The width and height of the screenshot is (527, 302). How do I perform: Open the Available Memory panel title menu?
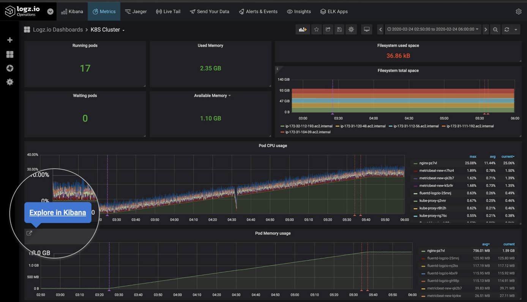tap(211, 96)
